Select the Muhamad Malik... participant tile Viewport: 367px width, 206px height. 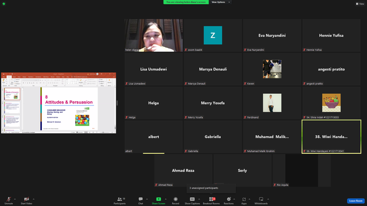click(272, 137)
